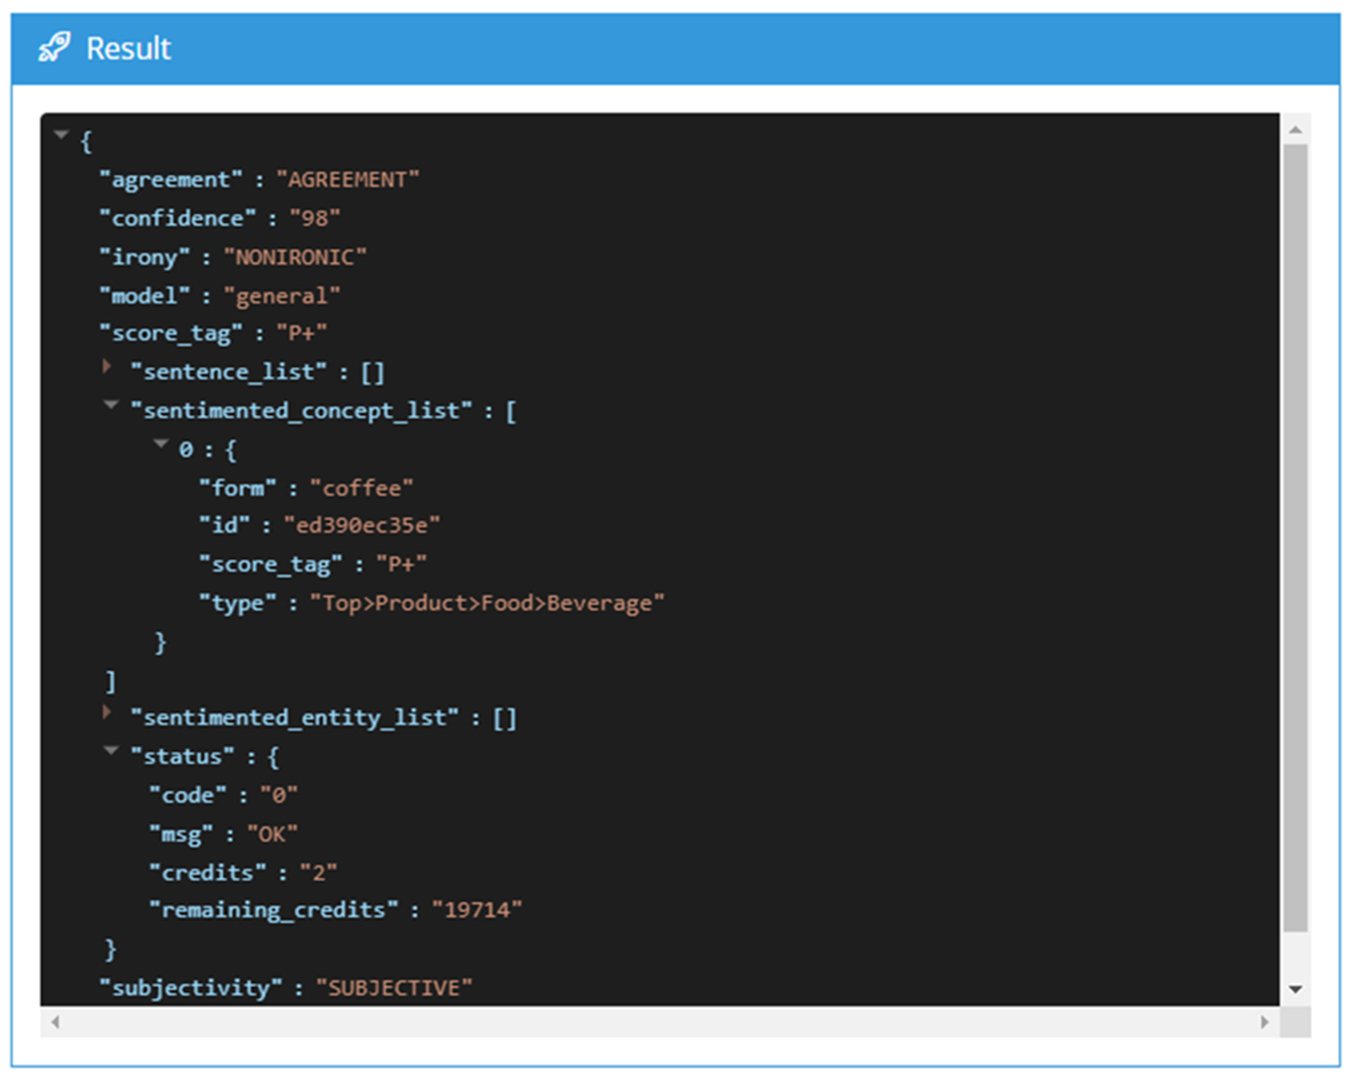Select the "AGREEMENT" value text

tap(347, 180)
